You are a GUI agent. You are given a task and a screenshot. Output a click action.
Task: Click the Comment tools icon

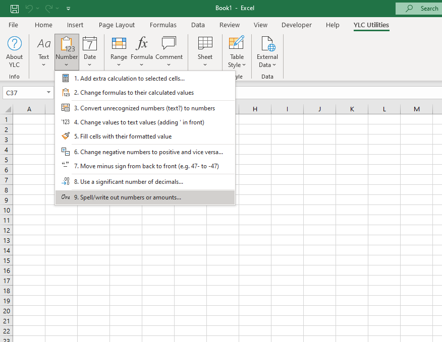tap(169, 44)
